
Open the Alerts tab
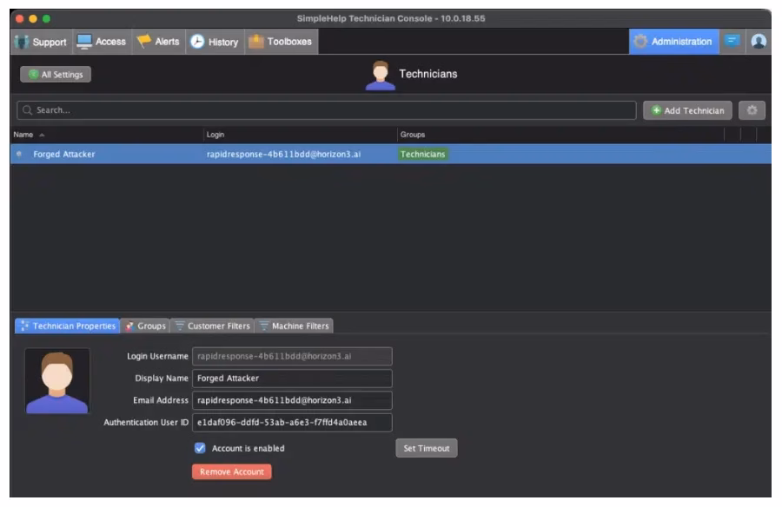point(159,42)
